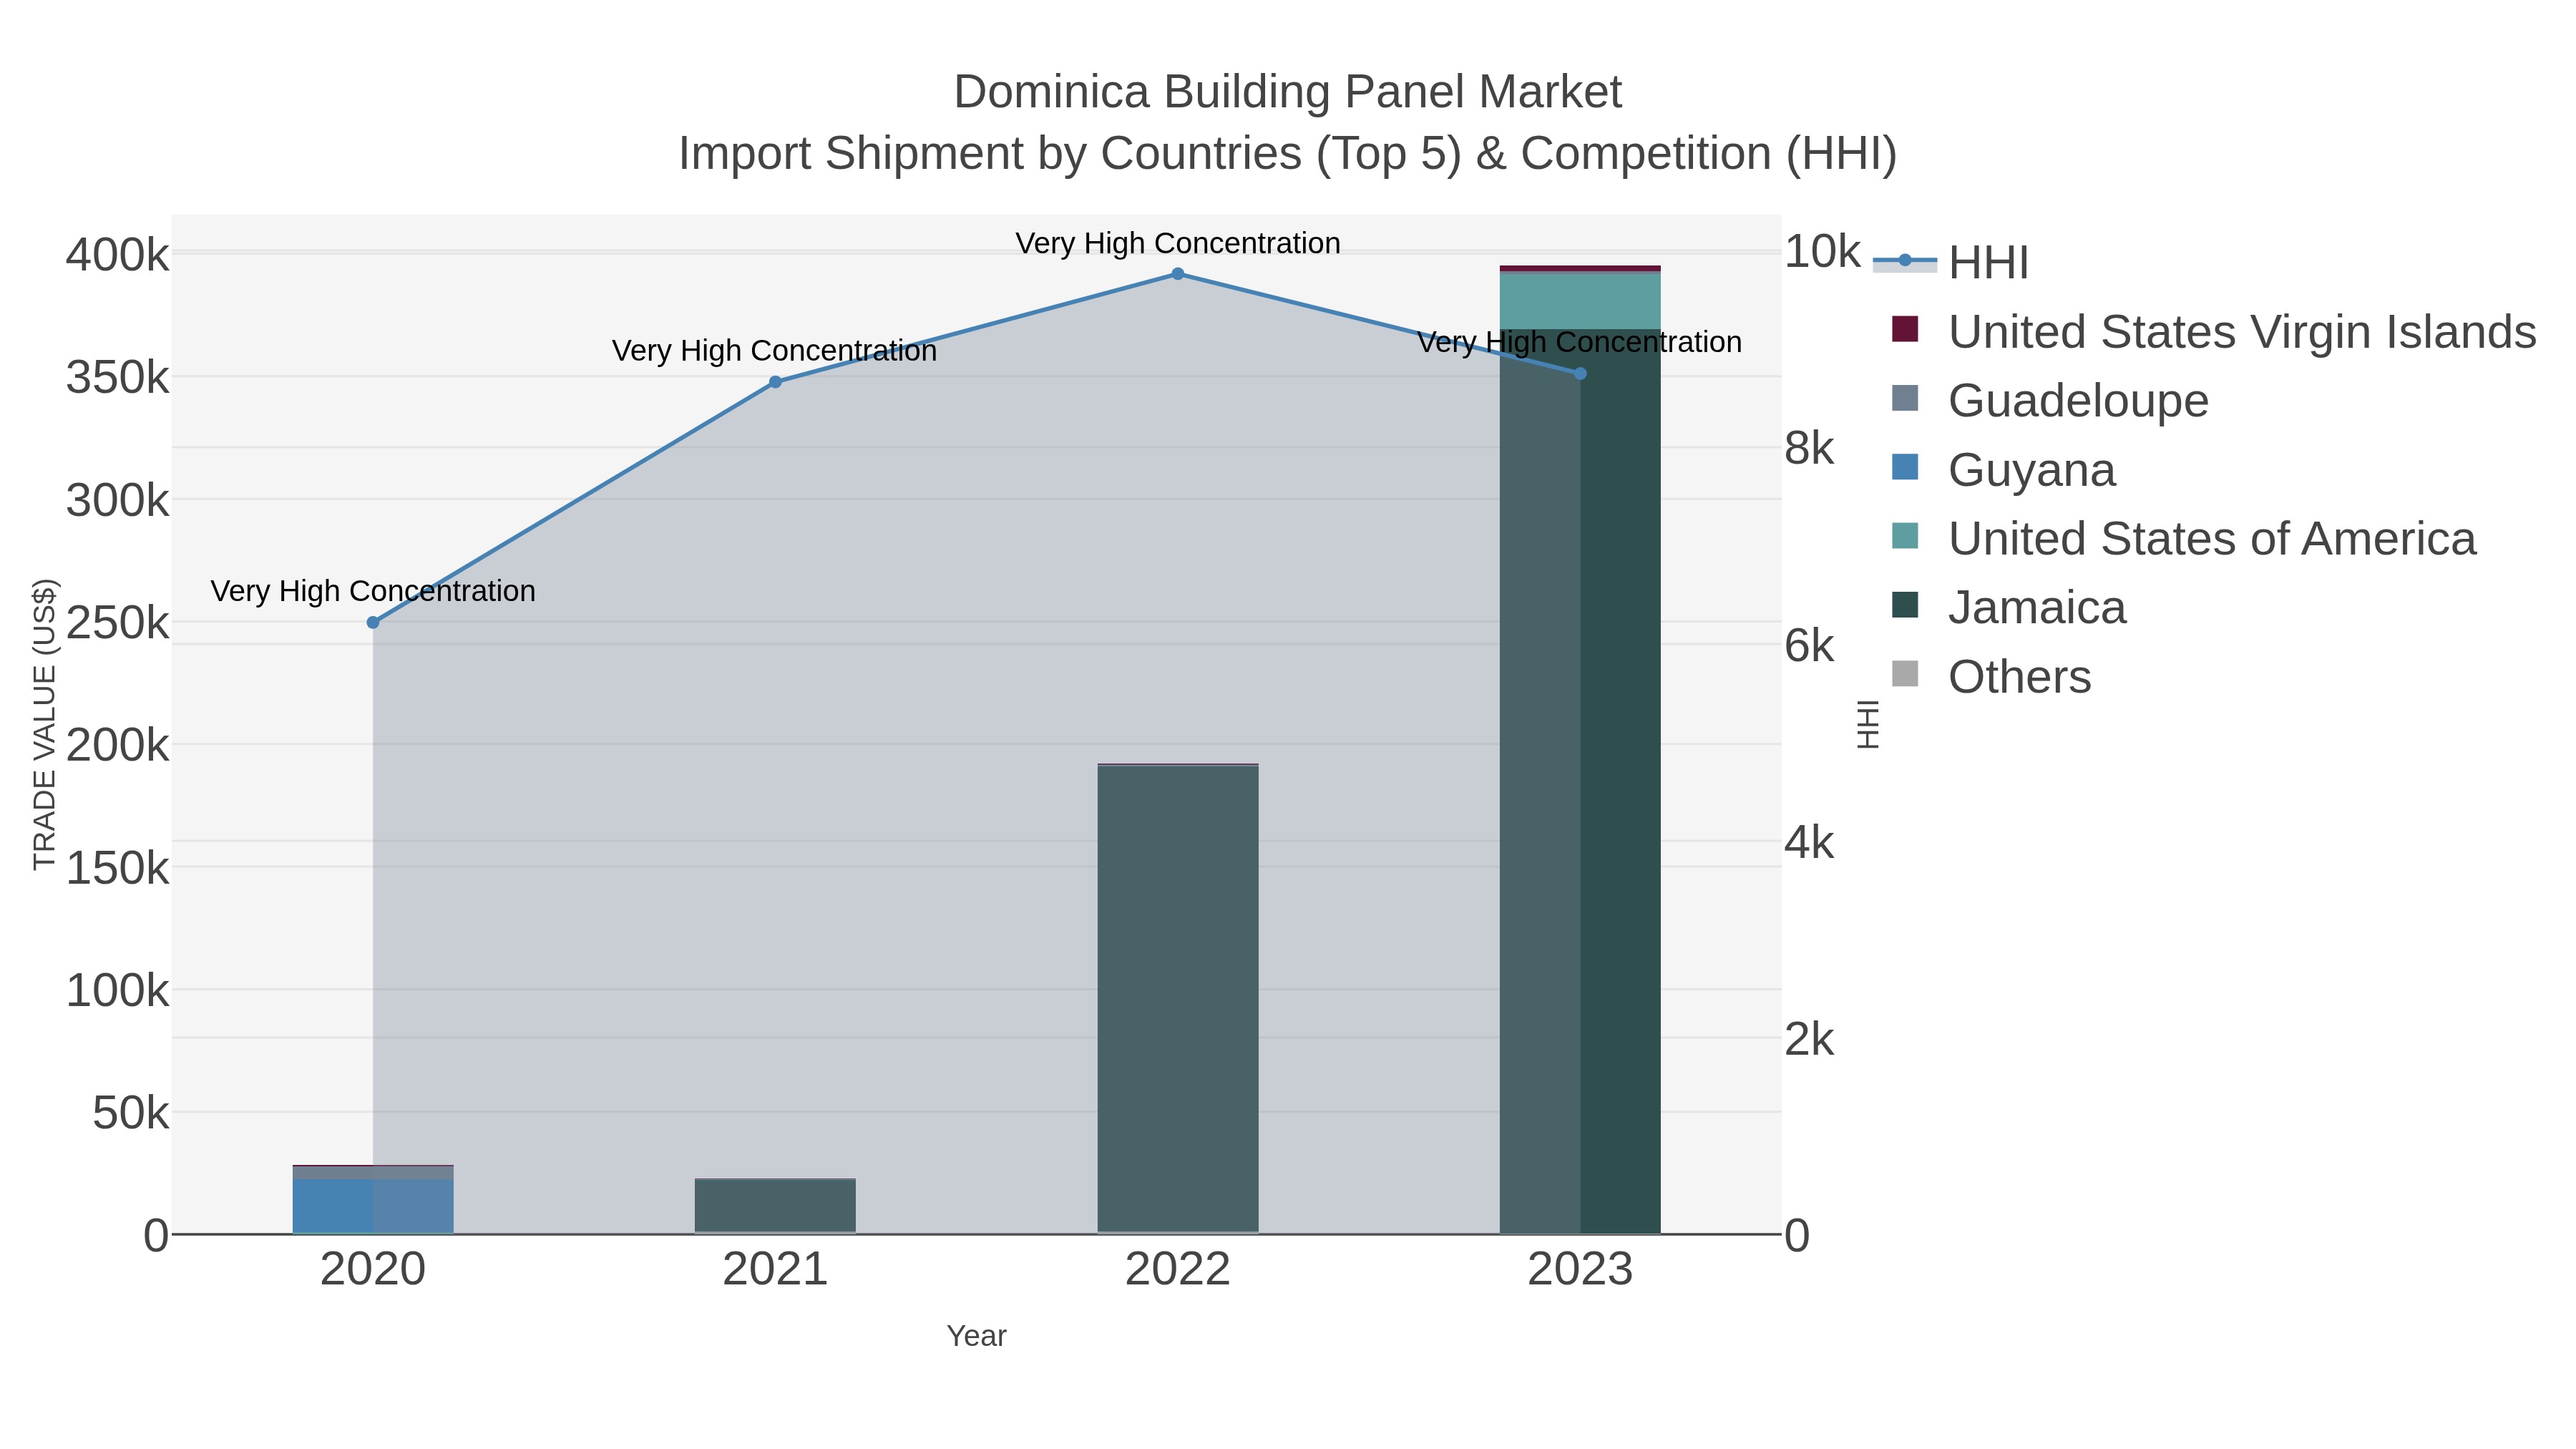Click the HHI data point for 2023
The height and width of the screenshot is (1449, 2576).
(1580, 374)
